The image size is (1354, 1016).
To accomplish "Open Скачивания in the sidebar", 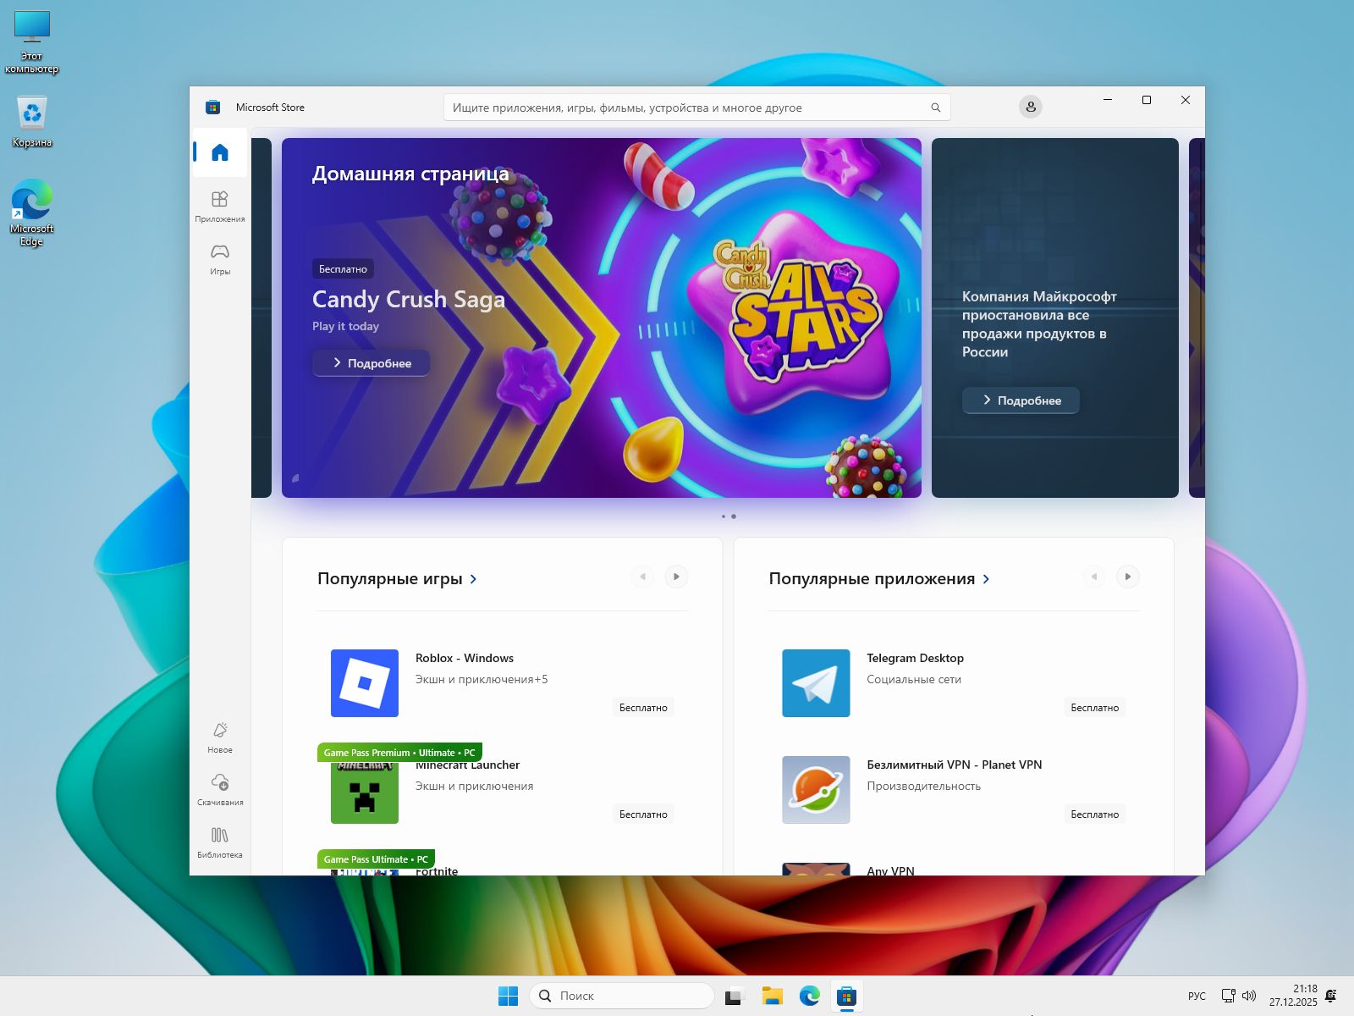I will 220,789.
